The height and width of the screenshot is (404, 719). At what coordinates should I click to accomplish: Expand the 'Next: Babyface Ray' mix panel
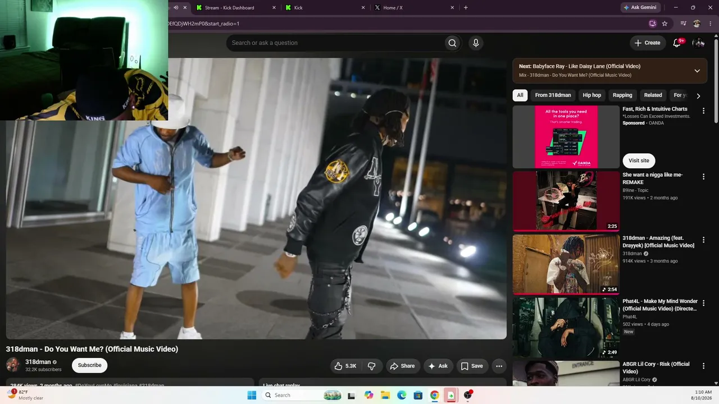coord(697,71)
